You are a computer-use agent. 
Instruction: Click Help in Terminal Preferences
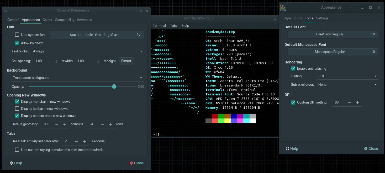pos(16,163)
